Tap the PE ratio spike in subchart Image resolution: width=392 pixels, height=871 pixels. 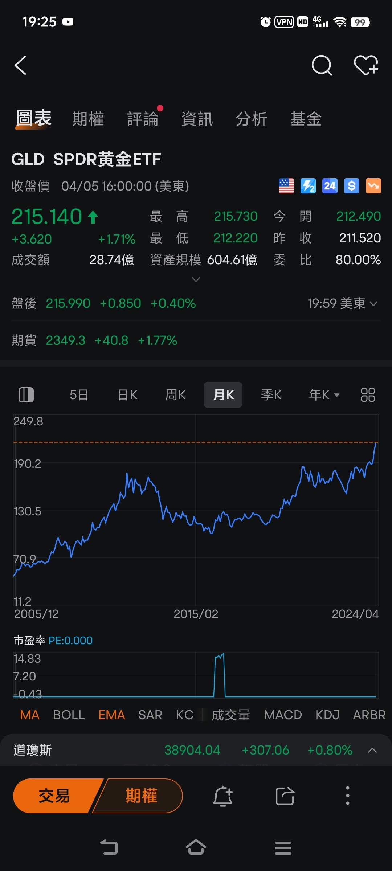click(219, 675)
